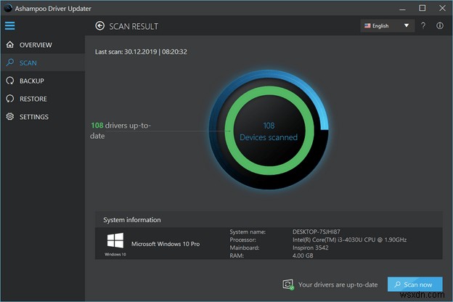453x302 pixels.
Task: Click the Restore circular arrow icon
Action: 10,99
